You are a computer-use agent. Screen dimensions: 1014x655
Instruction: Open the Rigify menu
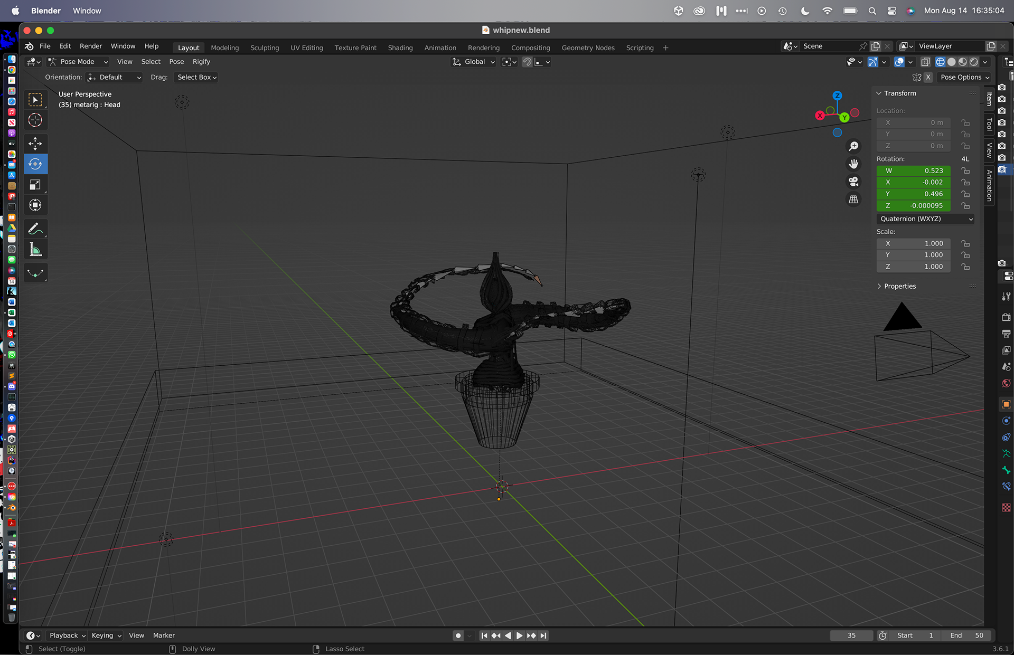(201, 62)
